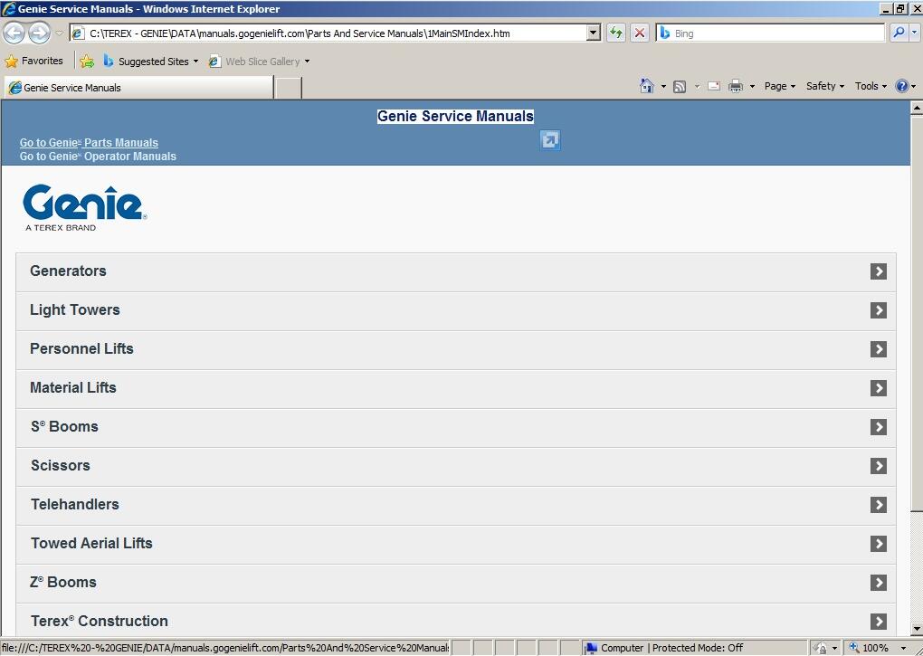The width and height of the screenshot is (923, 656).
Task: Add to Favorites bar star-arrow icon
Action: pos(87,62)
